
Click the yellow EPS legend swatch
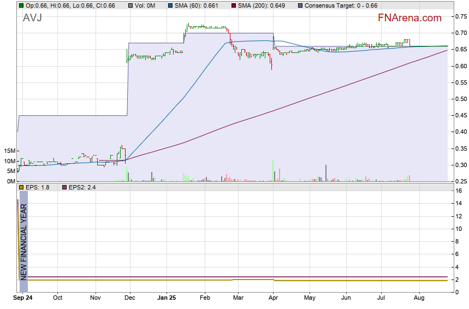click(x=21, y=187)
